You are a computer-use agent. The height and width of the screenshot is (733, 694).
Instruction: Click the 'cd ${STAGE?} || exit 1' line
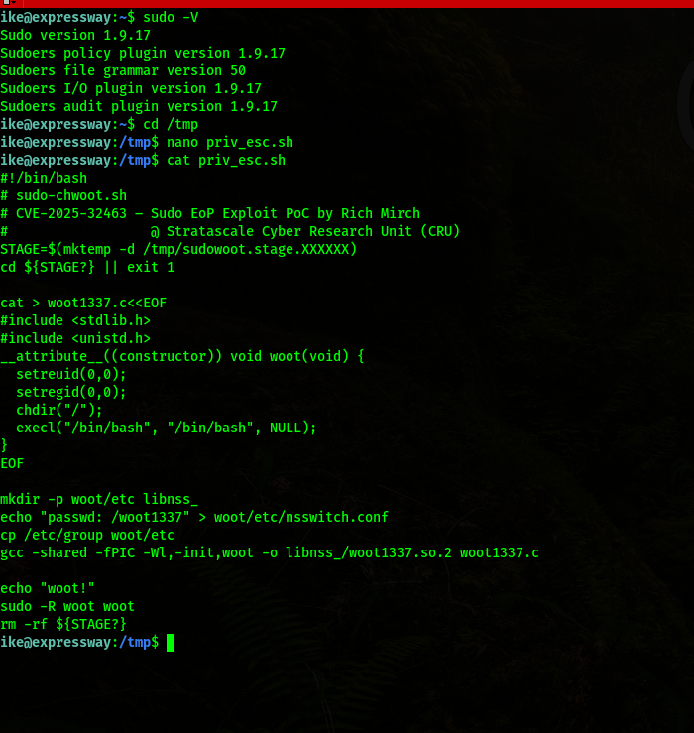coord(87,267)
